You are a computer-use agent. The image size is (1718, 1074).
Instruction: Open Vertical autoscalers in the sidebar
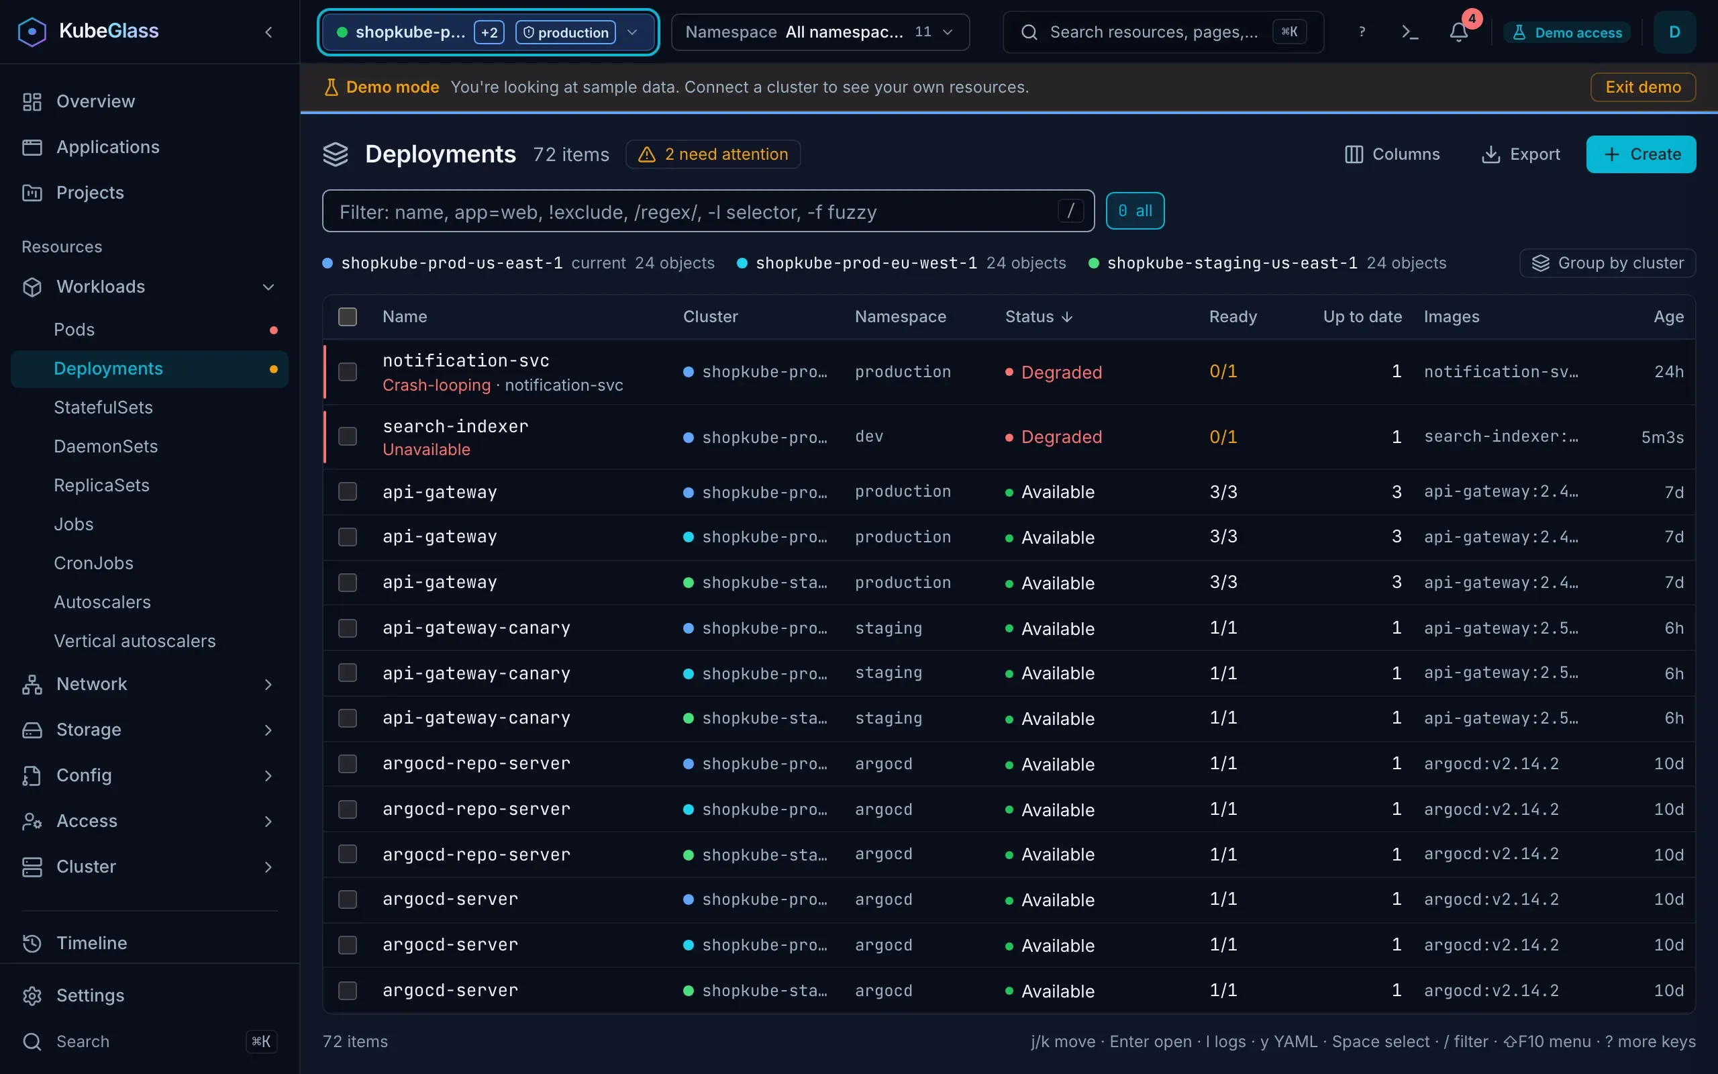[149, 642]
